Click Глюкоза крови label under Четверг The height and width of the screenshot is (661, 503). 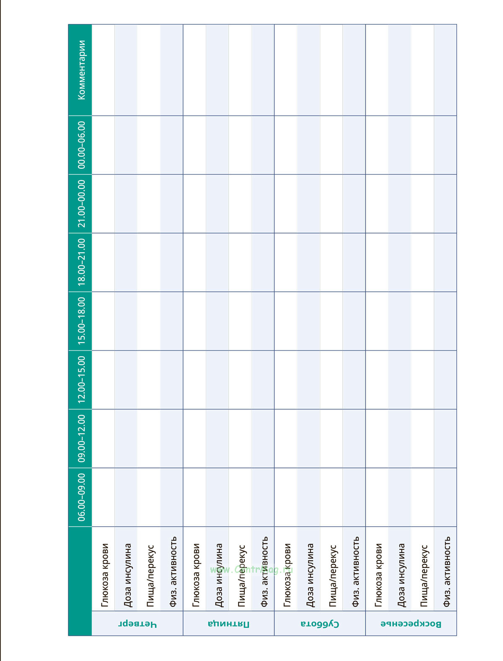105,576
